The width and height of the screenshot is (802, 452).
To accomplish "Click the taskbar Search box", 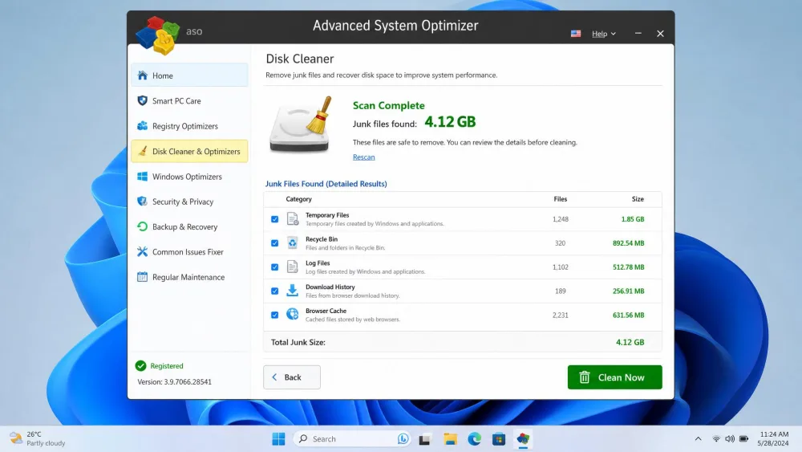I will pyautogui.click(x=352, y=438).
